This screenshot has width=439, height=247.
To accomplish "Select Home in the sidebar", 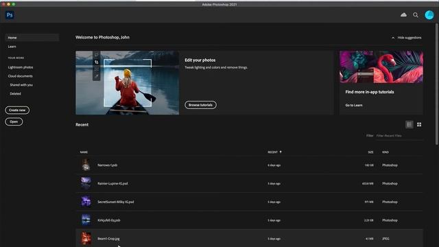I will pyautogui.click(x=32, y=38).
